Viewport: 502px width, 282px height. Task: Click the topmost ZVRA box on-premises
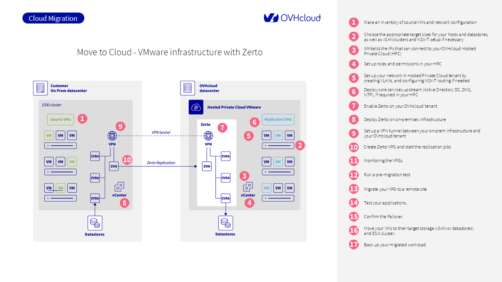[95, 156]
